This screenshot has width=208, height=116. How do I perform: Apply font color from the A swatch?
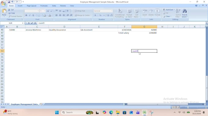tap(50, 15)
